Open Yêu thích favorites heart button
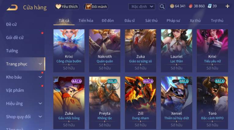Image resolution: width=234 pixels, height=130 pixels. 67,7
